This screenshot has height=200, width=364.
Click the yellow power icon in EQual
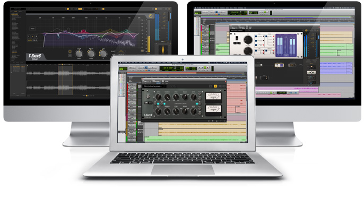click(x=151, y=16)
